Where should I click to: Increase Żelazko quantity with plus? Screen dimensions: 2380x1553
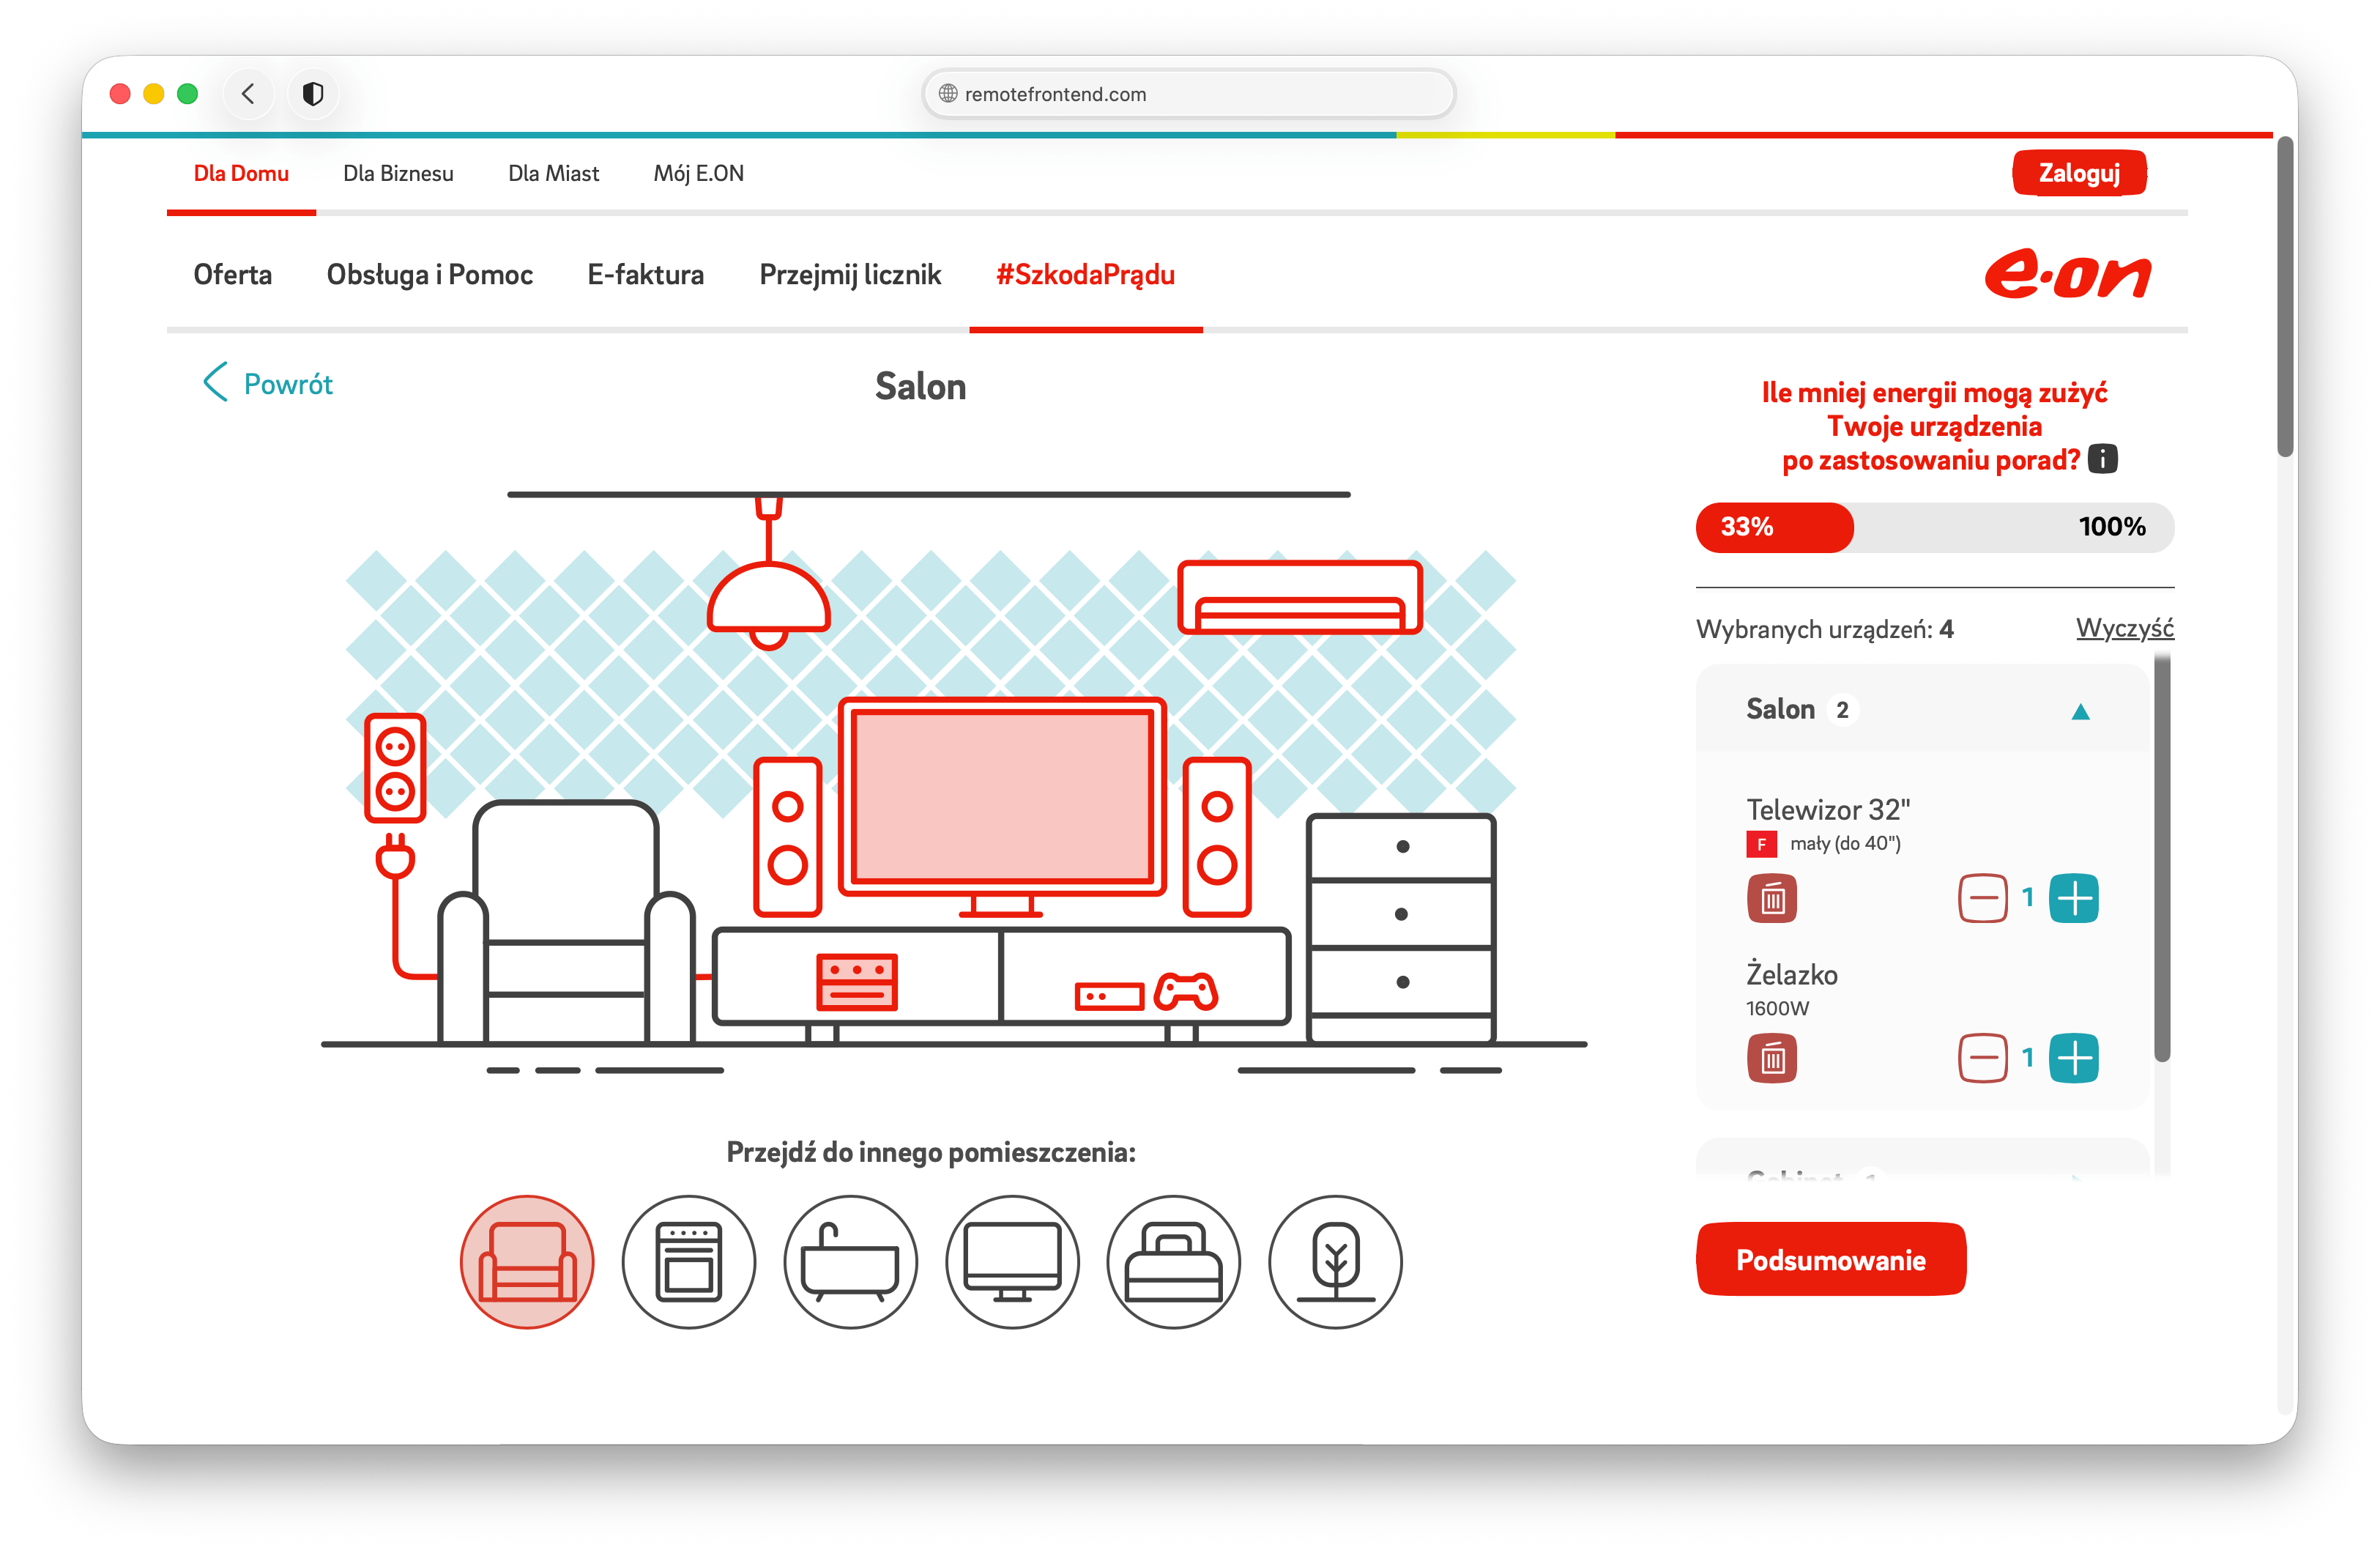tap(2074, 1058)
